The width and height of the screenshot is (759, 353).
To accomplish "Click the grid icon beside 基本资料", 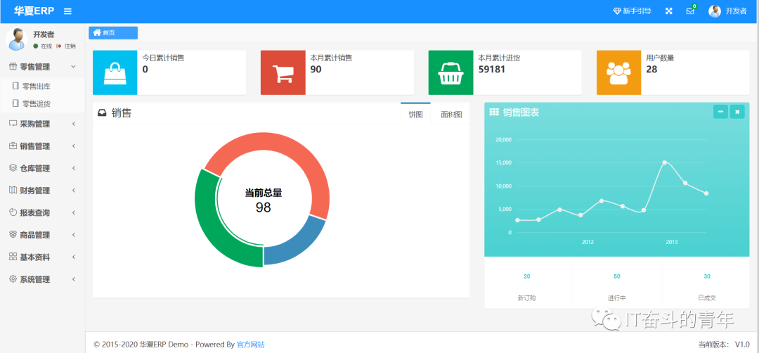I will coord(13,257).
